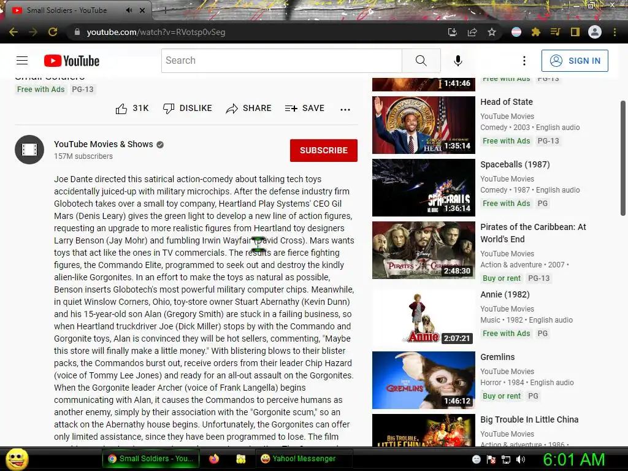Open more actions ellipsis below the video
This screenshot has height=471, width=628.
(345, 109)
